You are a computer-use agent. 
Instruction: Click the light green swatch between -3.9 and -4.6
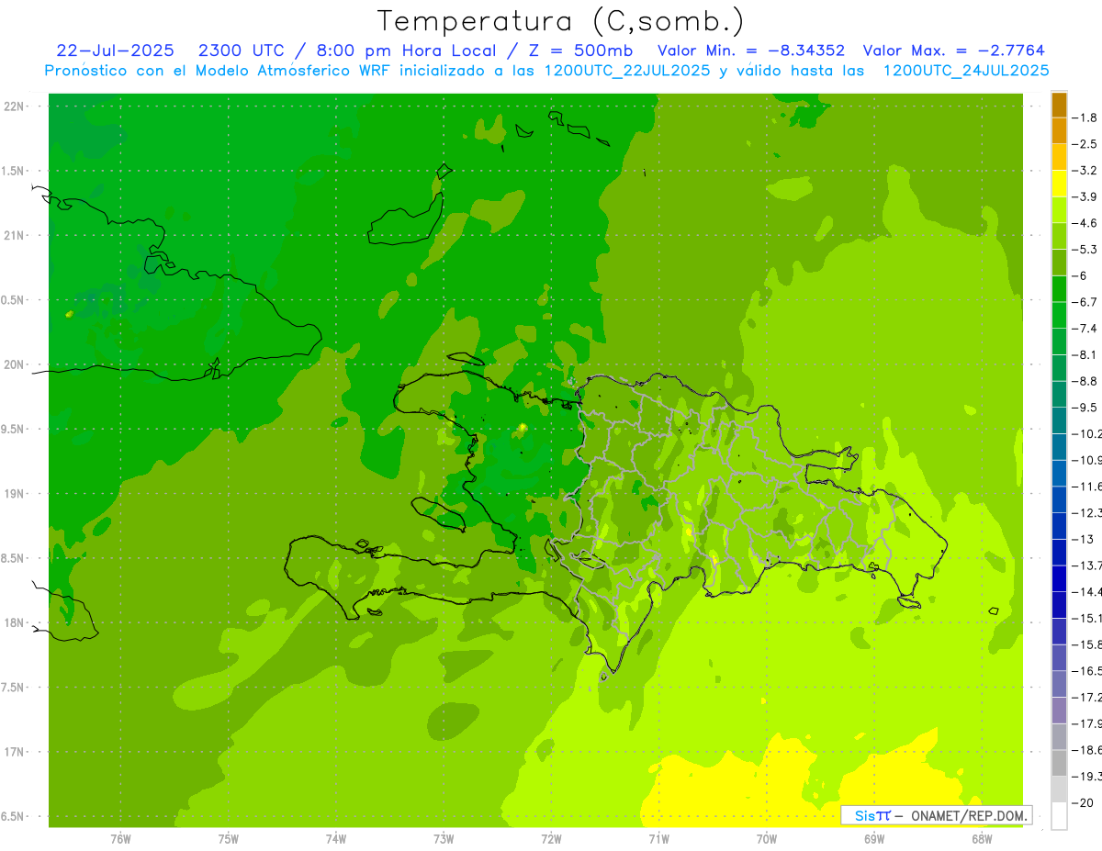pyautogui.click(x=1059, y=209)
